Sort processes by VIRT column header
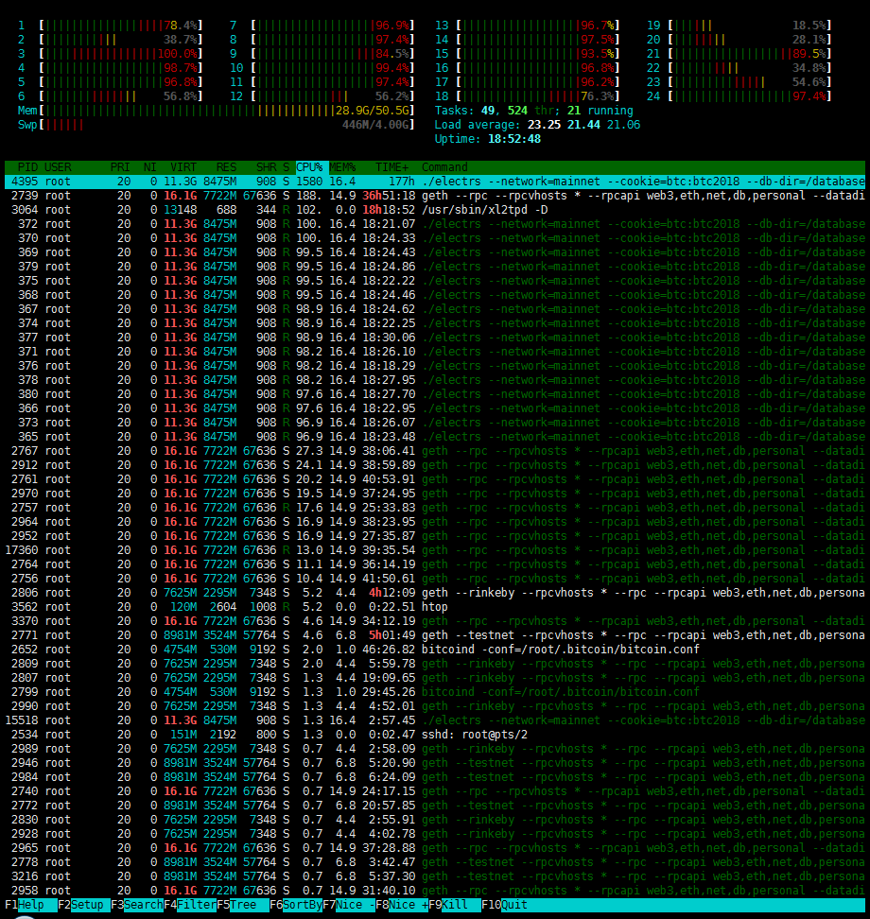 pyautogui.click(x=183, y=167)
